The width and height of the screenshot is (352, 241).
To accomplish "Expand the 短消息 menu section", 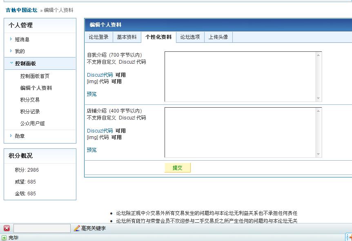I will [22, 40].
